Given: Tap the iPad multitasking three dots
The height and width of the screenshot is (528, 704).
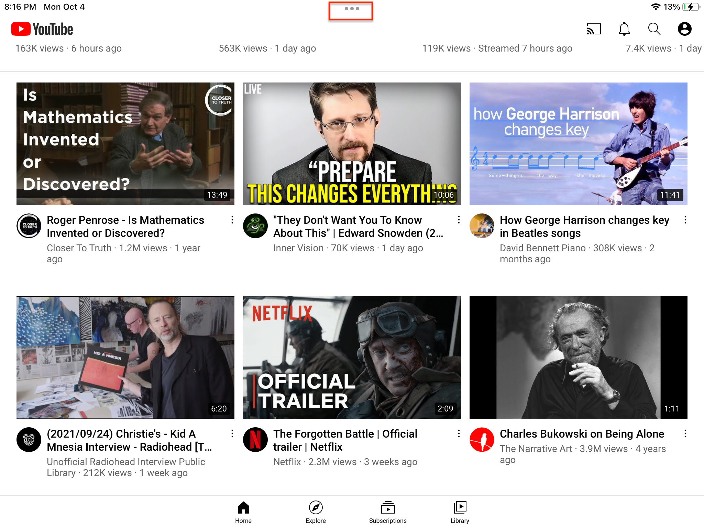Looking at the screenshot, I should point(352,9).
